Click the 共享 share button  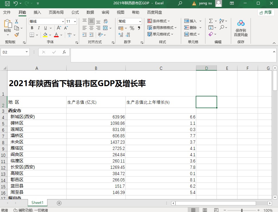[266, 12]
